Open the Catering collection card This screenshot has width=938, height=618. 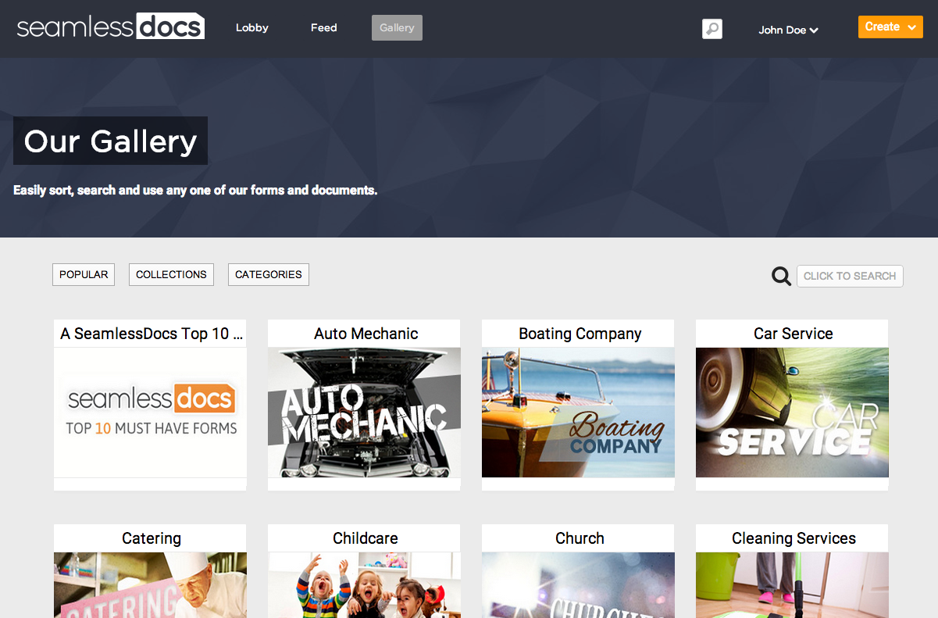(150, 571)
